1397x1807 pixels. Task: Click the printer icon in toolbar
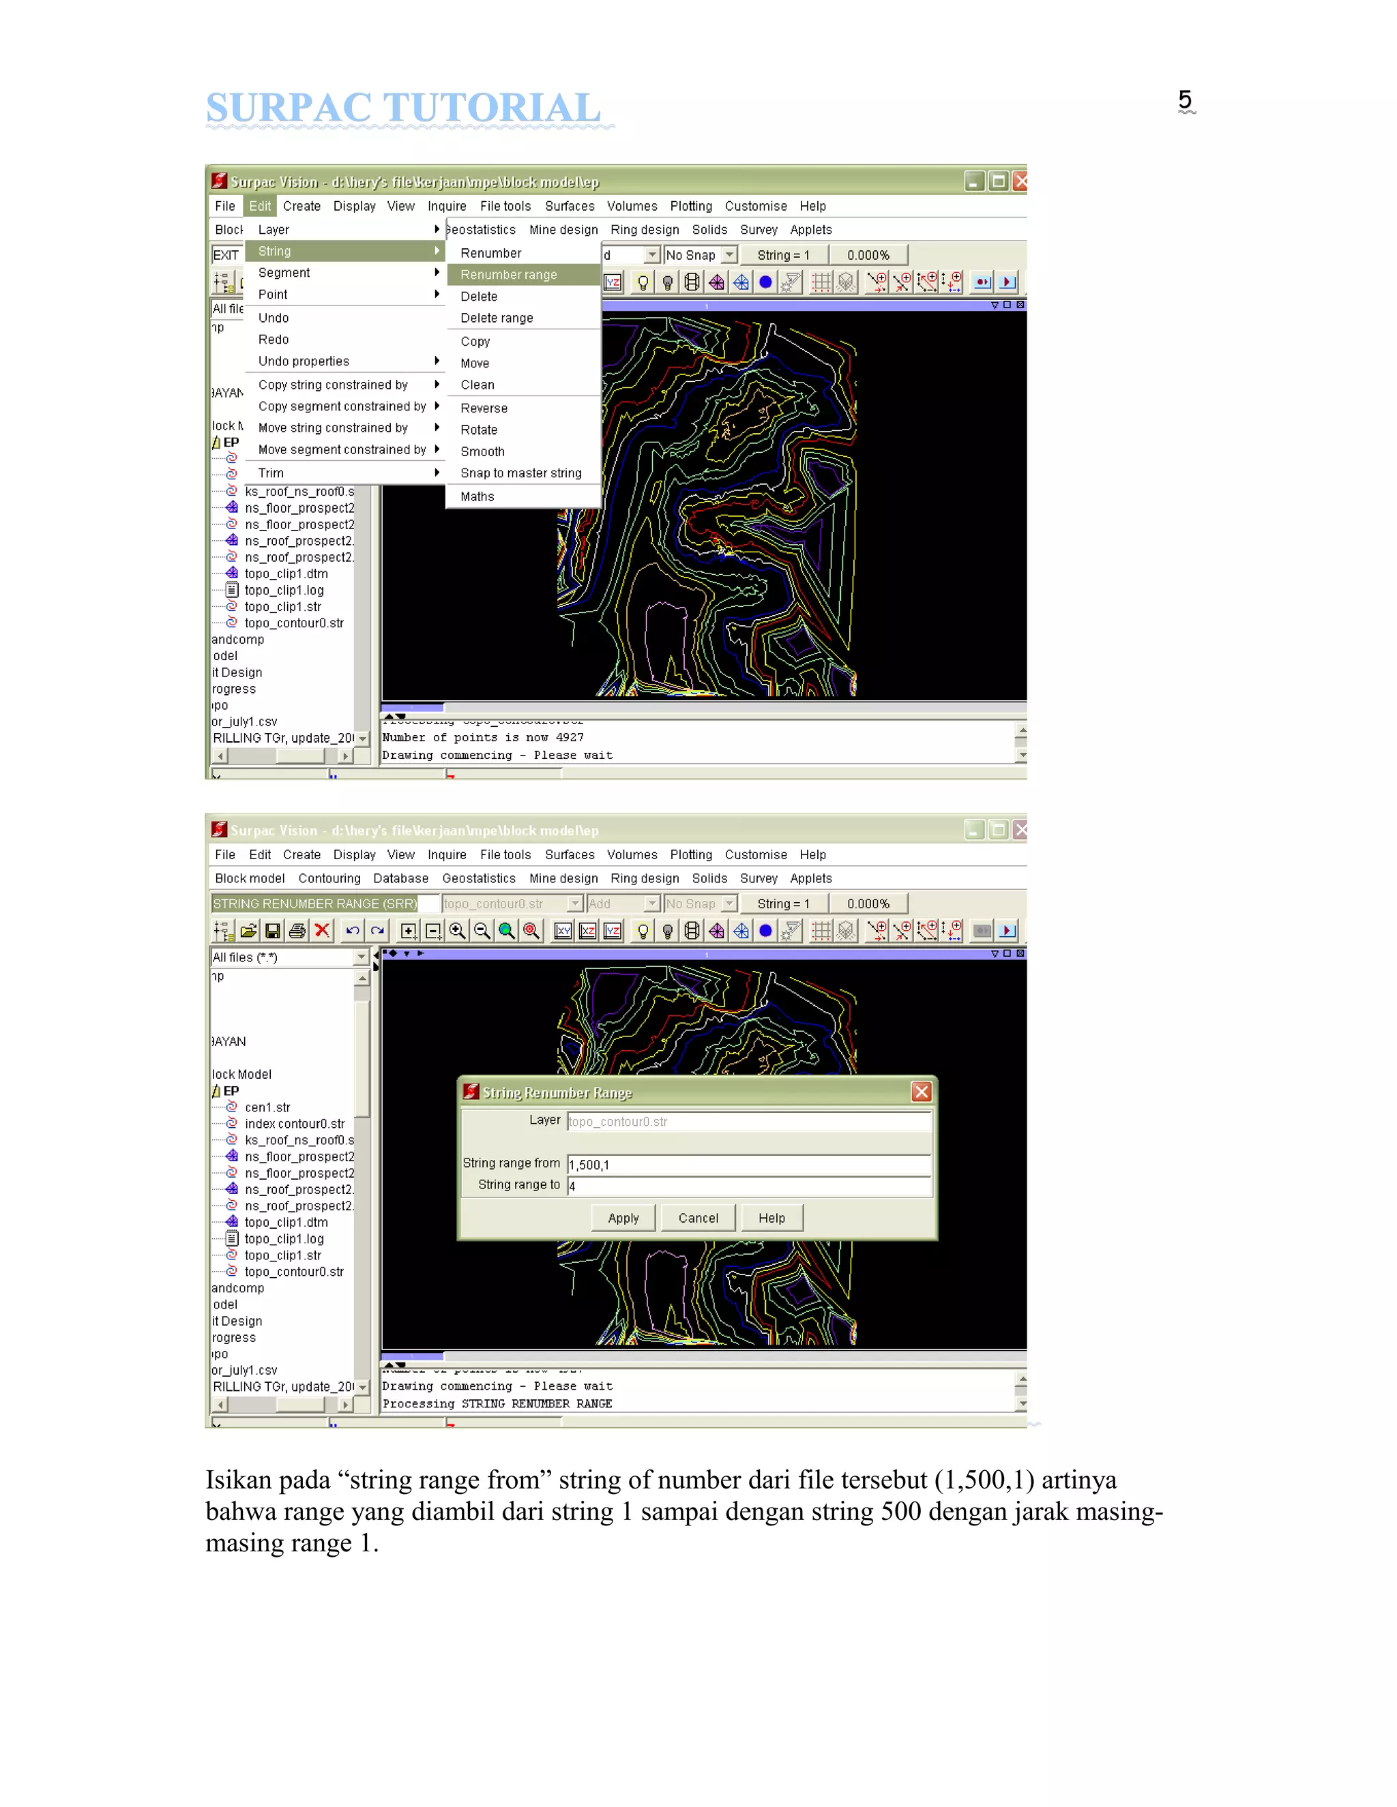(297, 931)
